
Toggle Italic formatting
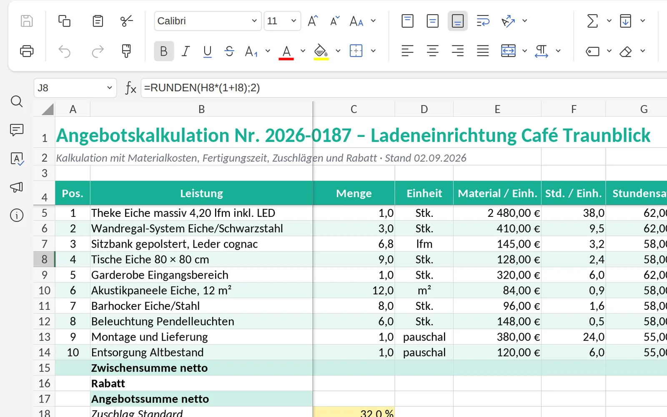coord(186,51)
